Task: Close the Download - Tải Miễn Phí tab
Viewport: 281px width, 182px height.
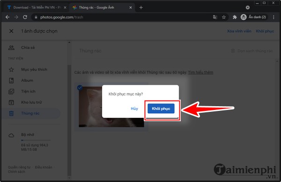Action: (x=65, y=7)
